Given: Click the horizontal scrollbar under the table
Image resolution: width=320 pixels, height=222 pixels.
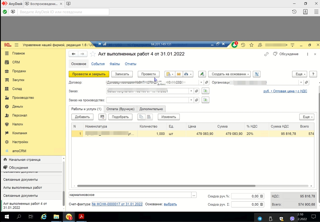Looking at the screenshot, I should [x=166, y=186].
